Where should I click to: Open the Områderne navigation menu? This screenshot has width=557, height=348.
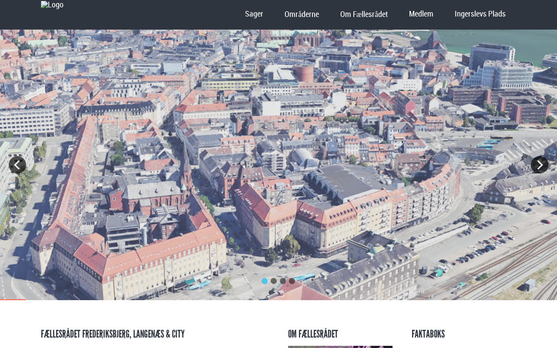(x=302, y=14)
